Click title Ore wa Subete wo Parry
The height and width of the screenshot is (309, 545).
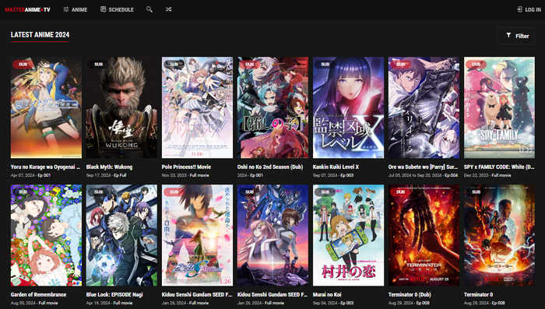click(423, 167)
